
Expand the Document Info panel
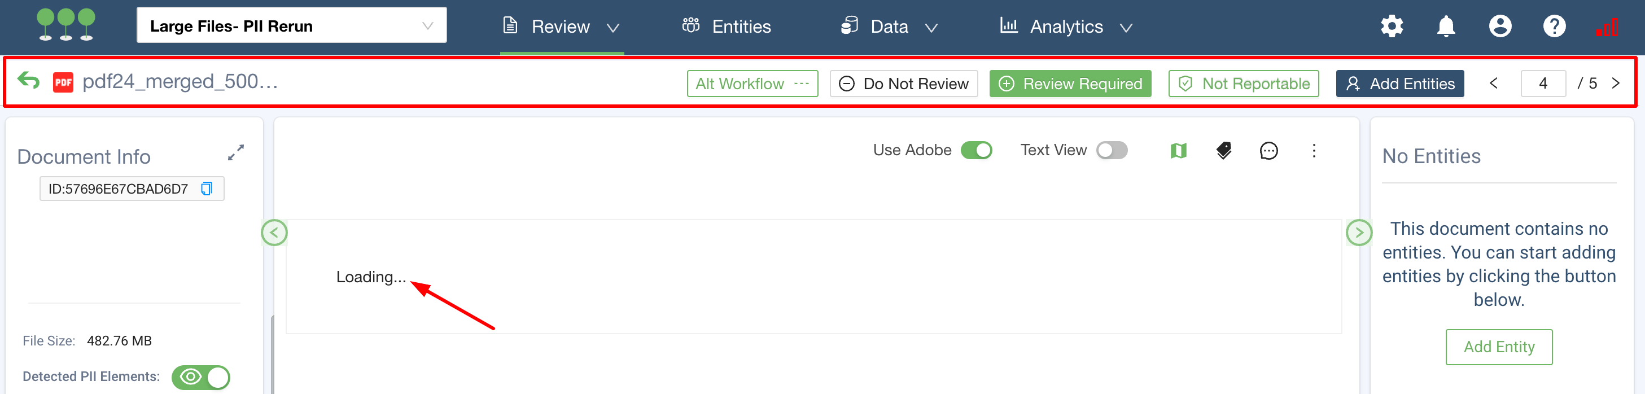235,152
